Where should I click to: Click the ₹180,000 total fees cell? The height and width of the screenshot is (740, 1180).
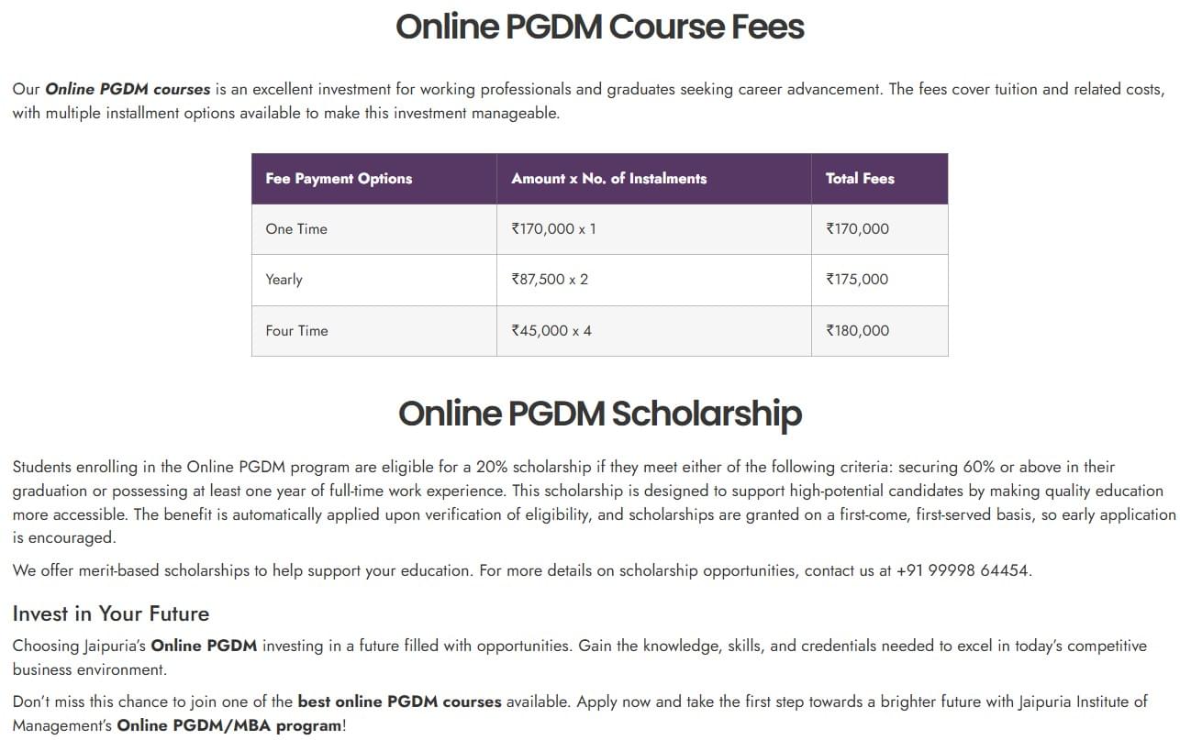(x=857, y=331)
